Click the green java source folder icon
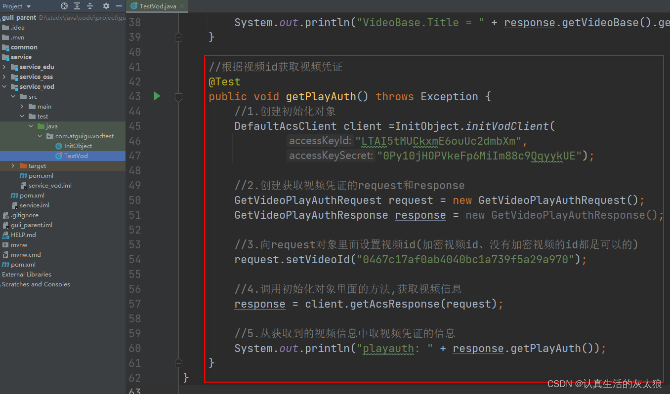Screen dimensions: 670x394 41,126
